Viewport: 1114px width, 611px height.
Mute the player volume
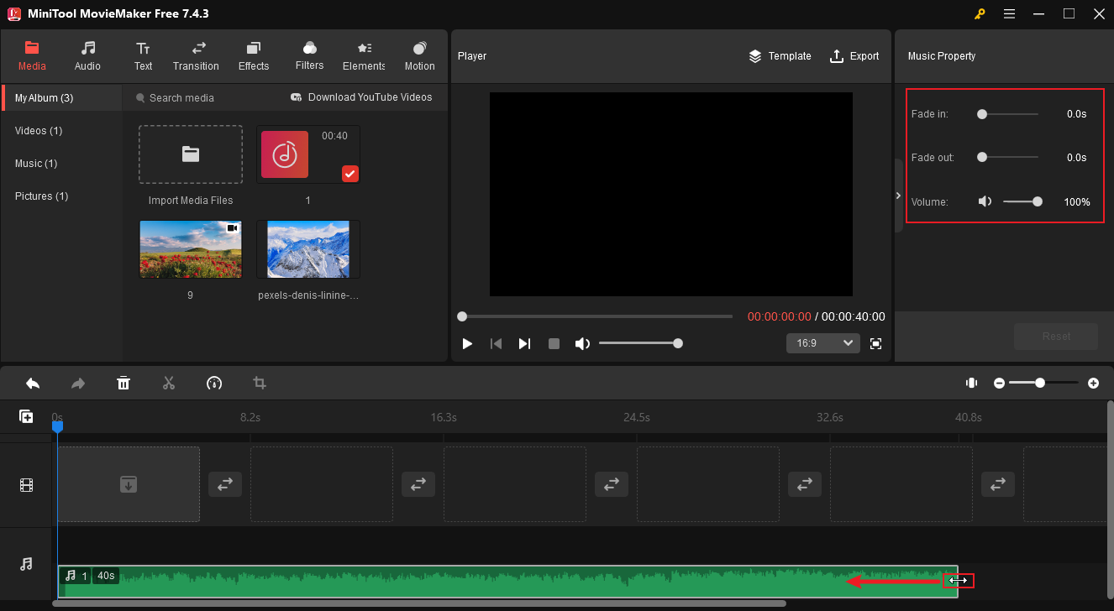(x=581, y=343)
